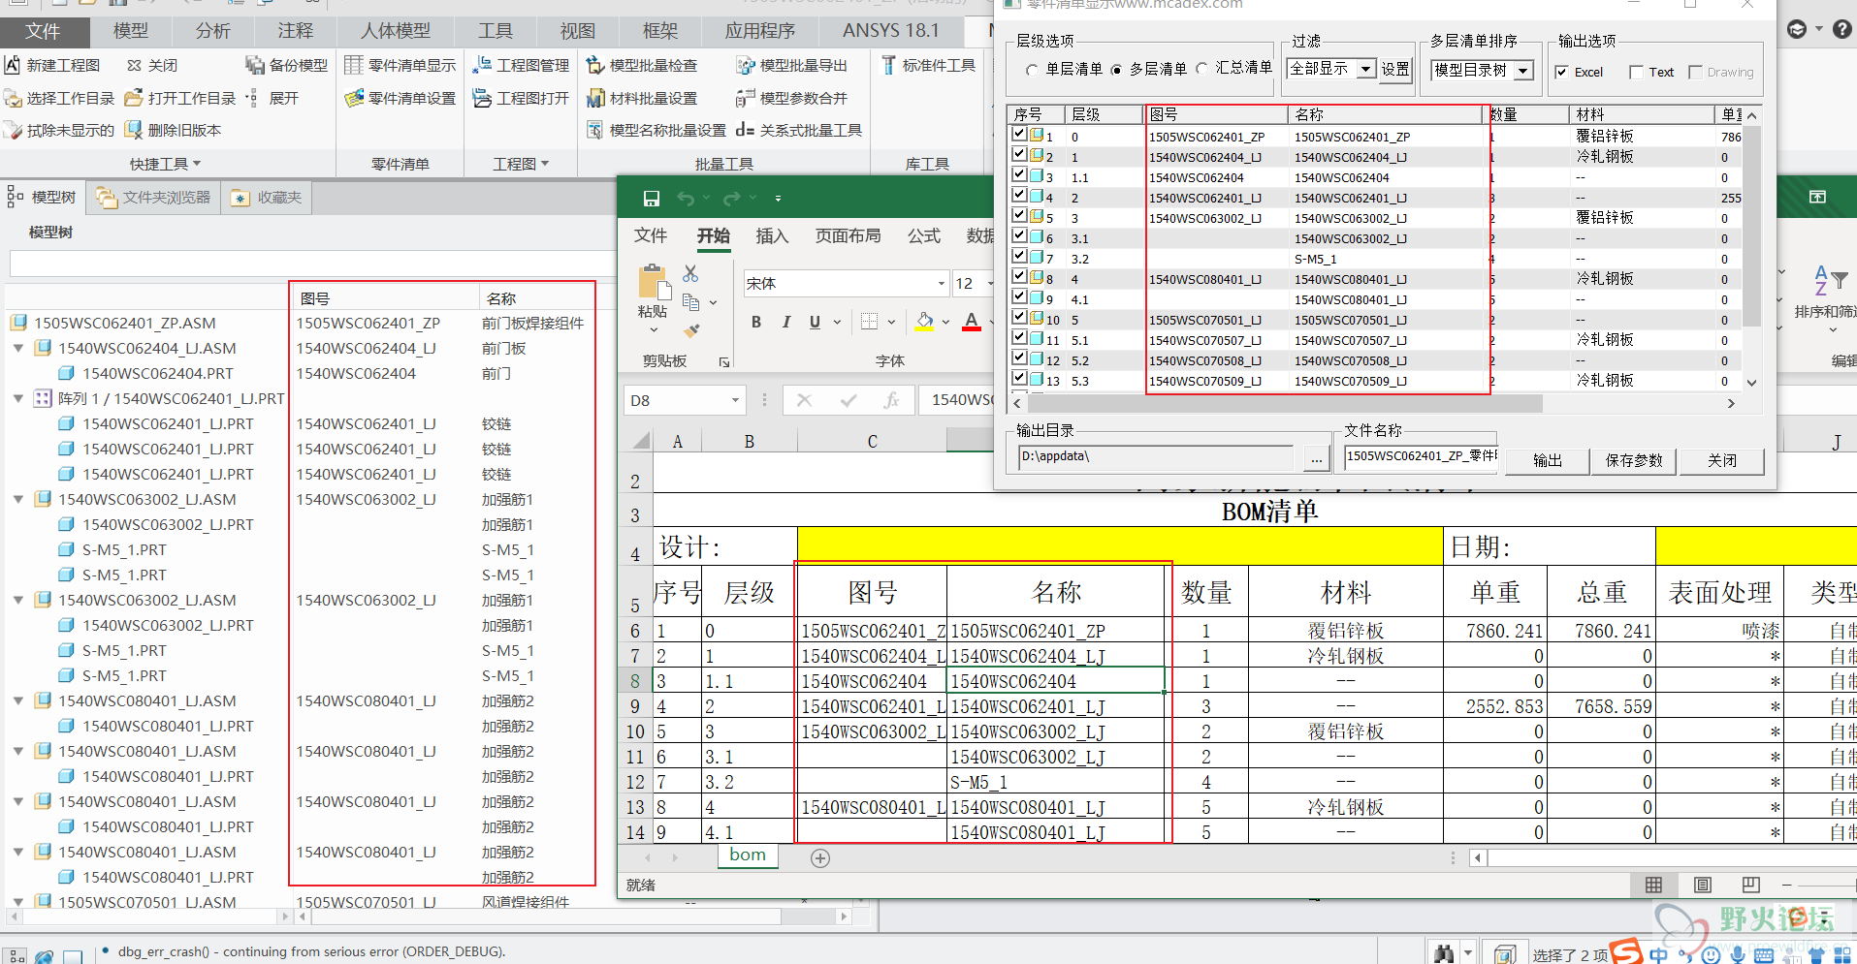This screenshot has height=964, width=1857.
Task: Open 模型名称批量设置 tool
Action: click(x=656, y=130)
